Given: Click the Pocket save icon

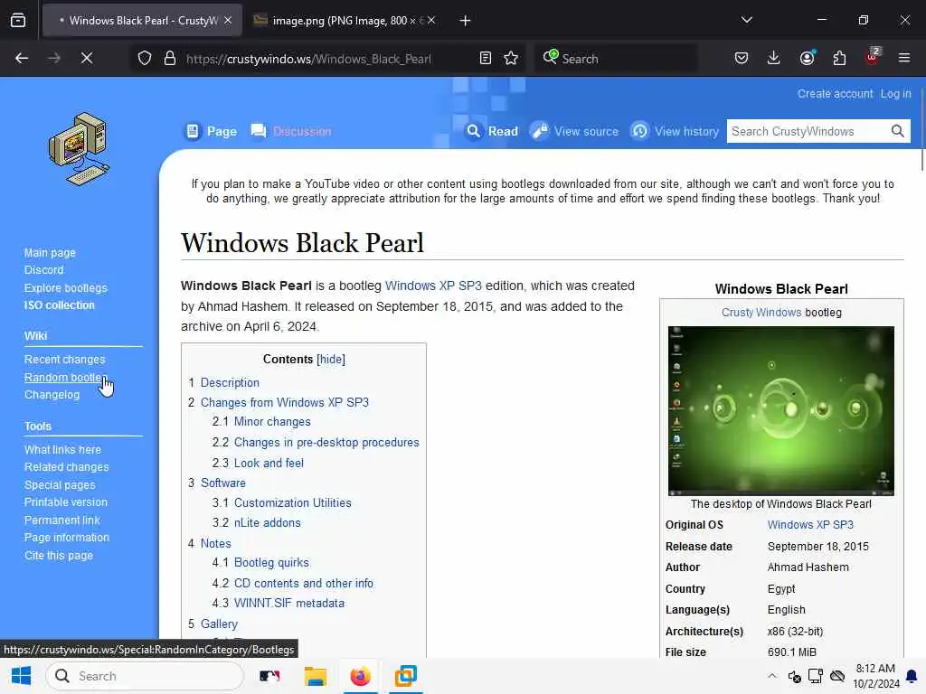Looking at the screenshot, I should click(x=742, y=58).
